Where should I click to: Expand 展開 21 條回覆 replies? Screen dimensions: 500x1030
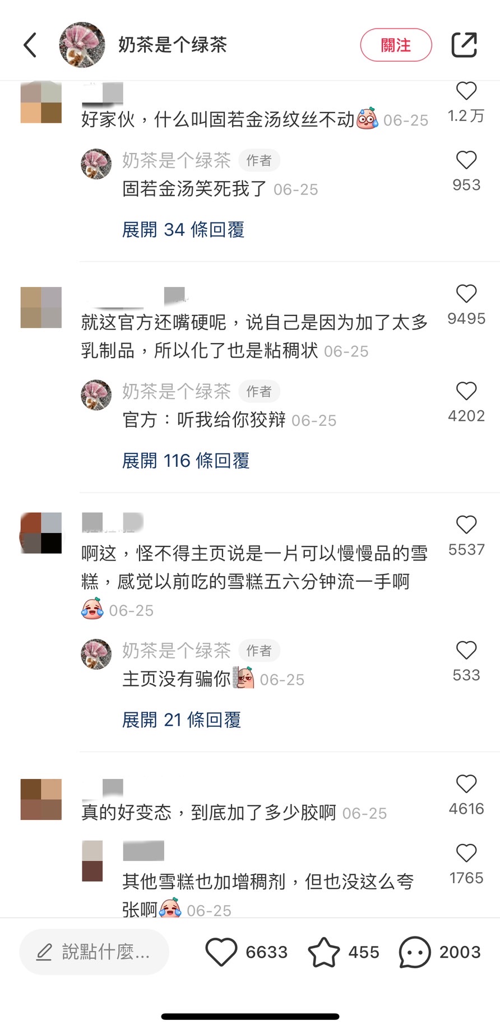tap(182, 720)
